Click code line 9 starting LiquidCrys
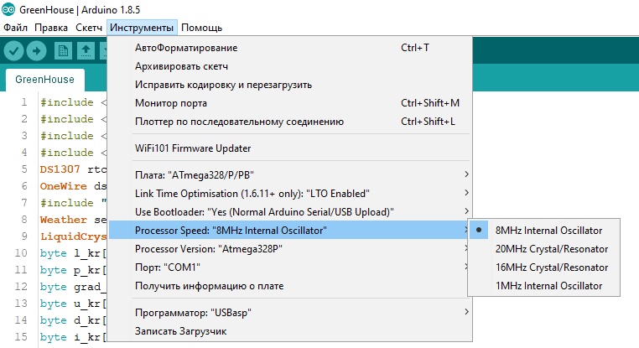The height and width of the screenshot is (348, 639). [x=73, y=236]
